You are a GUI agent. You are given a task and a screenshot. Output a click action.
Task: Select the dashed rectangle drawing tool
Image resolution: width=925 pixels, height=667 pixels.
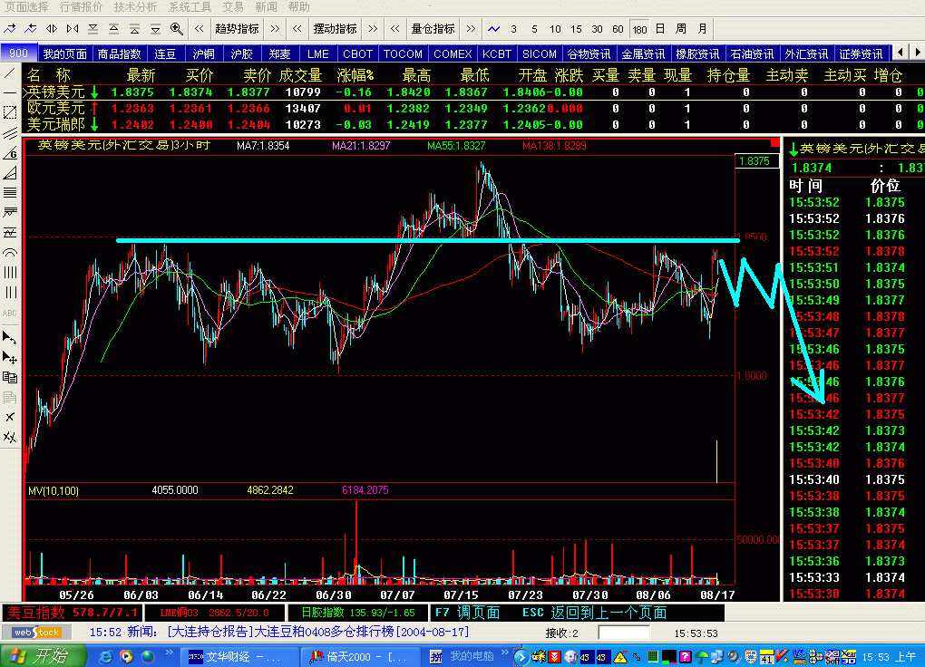pos(9,112)
